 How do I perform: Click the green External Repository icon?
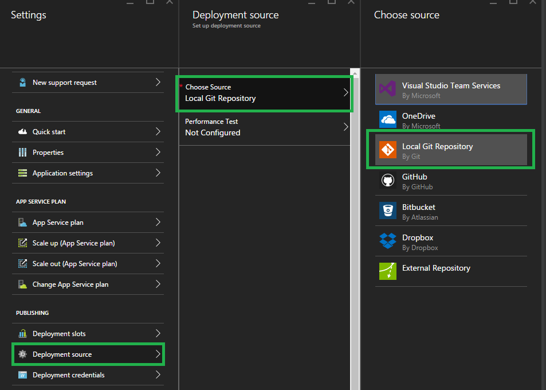click(x=388, y=271)
